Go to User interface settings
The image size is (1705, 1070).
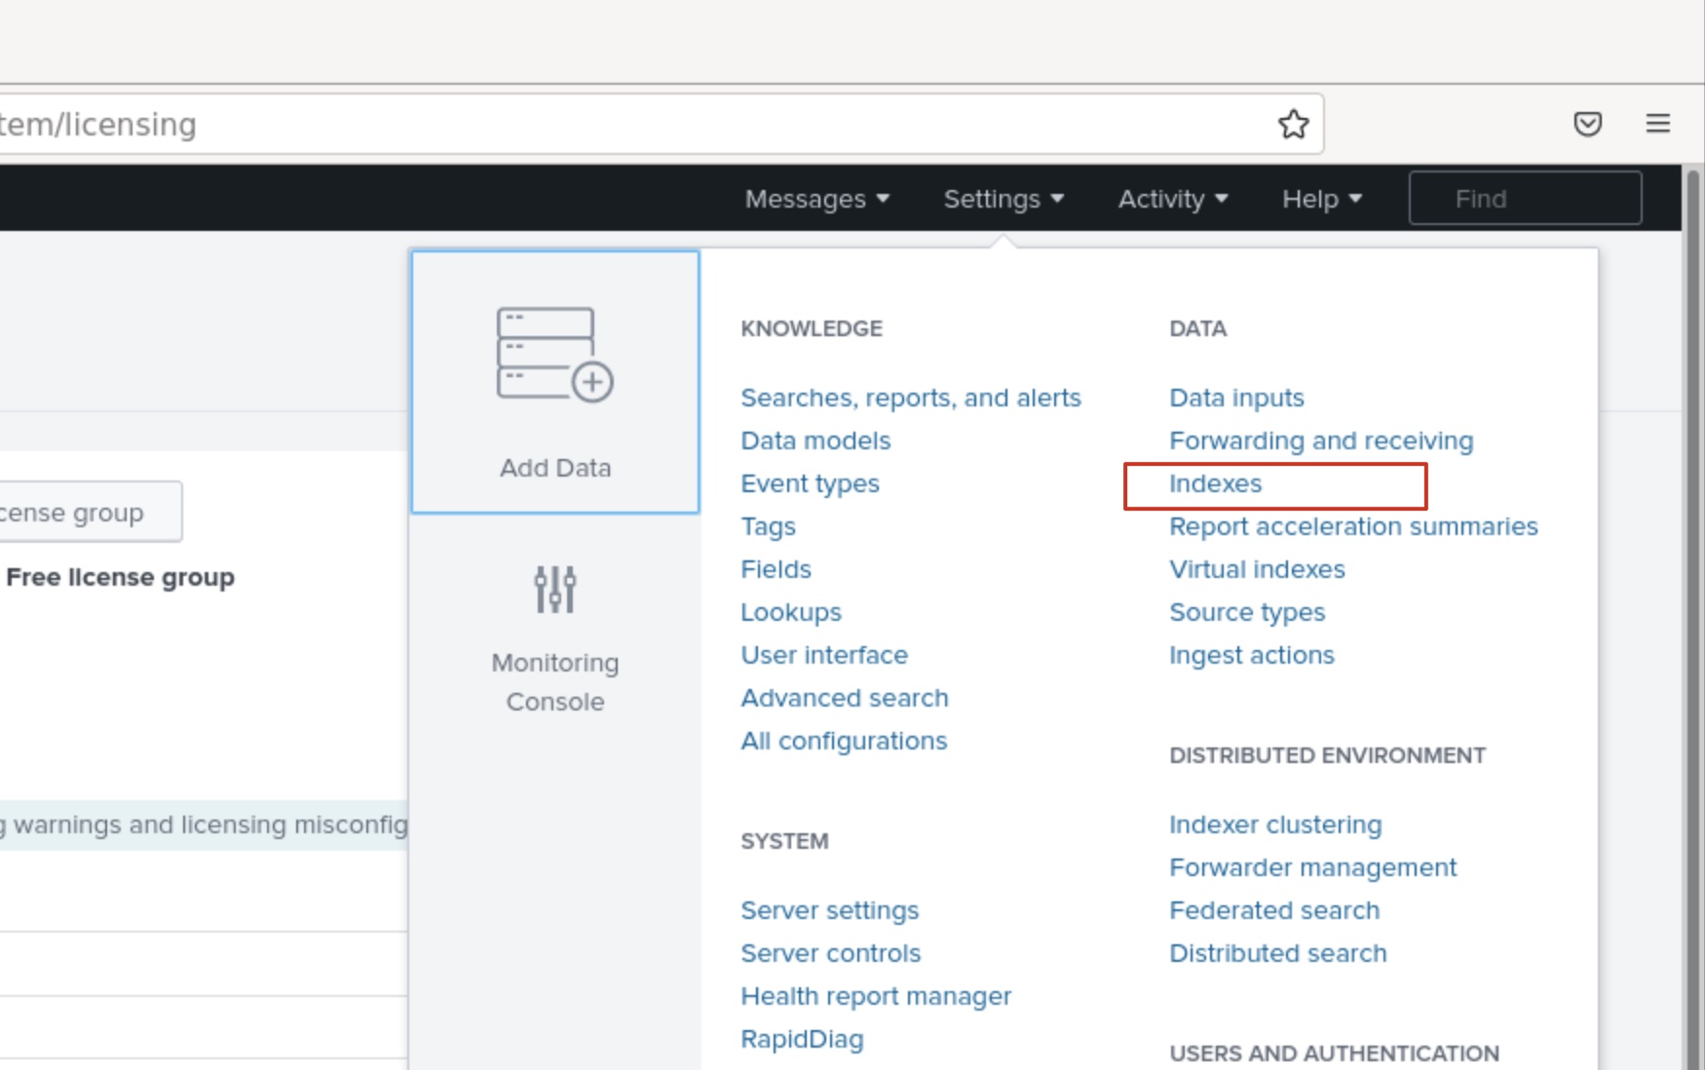coord(824,655)
